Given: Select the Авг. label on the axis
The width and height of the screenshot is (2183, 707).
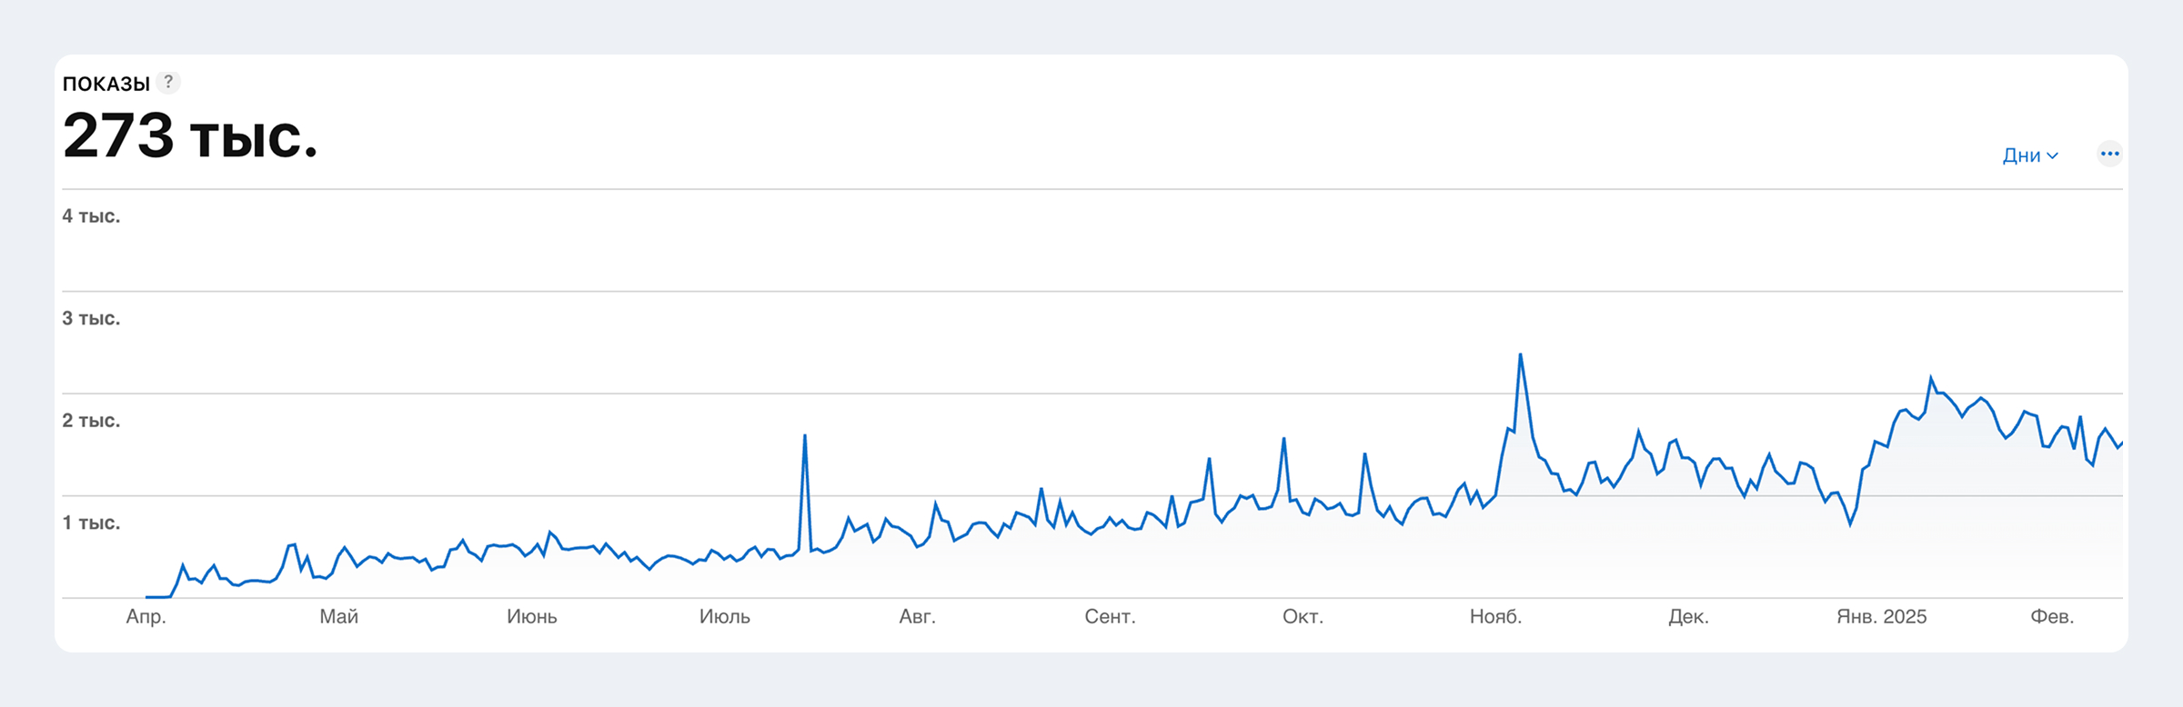Looking at the screenshot, I should pyautogui.click(x=917, y=617).
